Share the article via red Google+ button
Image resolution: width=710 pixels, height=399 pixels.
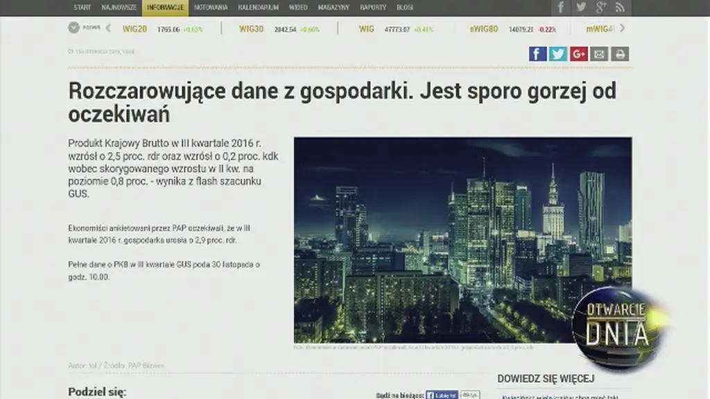pyautogui.click(x=579, y=54)
